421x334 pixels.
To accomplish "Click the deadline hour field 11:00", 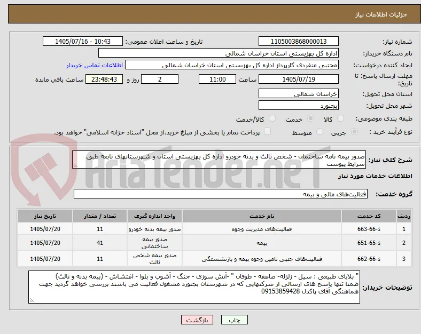I will (x=217, y=79).
